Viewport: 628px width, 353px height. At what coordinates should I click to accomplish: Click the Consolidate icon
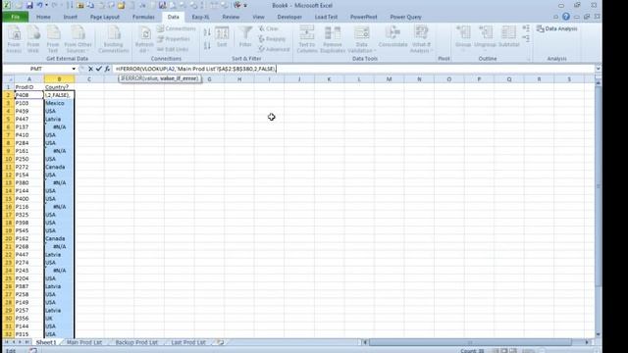pos(392,37)
